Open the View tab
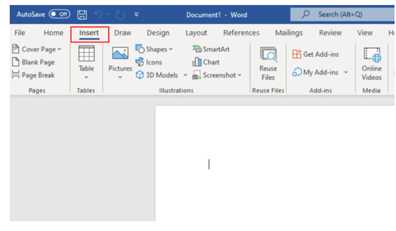396x231 pixels. point(365,33)
